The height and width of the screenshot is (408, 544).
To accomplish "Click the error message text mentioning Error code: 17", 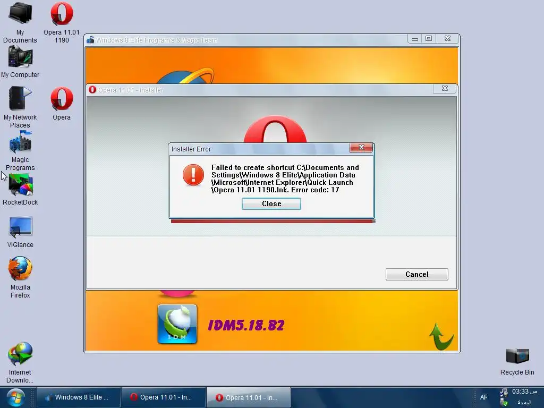I will pyautogui.click(x=285, y=178).
